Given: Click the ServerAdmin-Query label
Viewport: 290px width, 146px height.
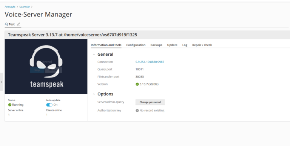Looking at the screenshot, I should [x=111, y=102].
